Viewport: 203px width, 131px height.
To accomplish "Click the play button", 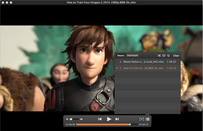I will (x=109, y=119).
